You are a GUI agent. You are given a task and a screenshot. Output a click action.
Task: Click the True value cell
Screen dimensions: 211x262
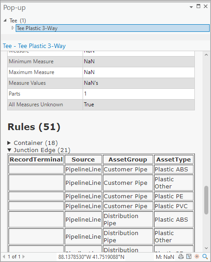pos(139,105)
